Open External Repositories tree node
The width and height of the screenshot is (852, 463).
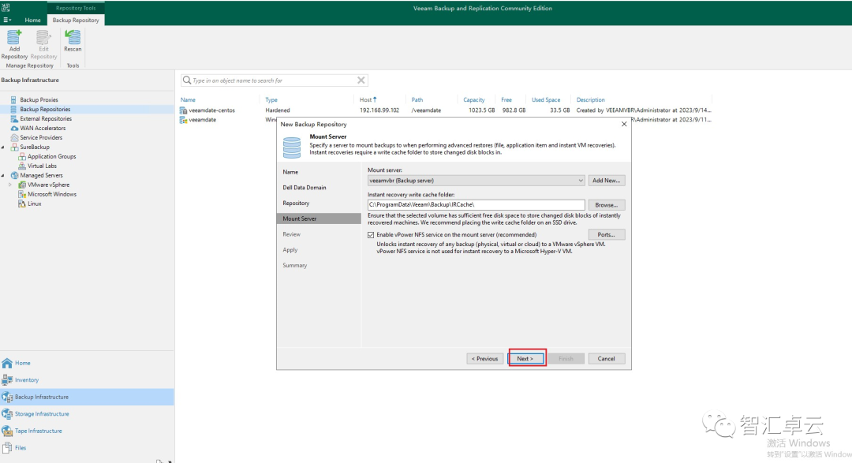[x=46, y=118]
